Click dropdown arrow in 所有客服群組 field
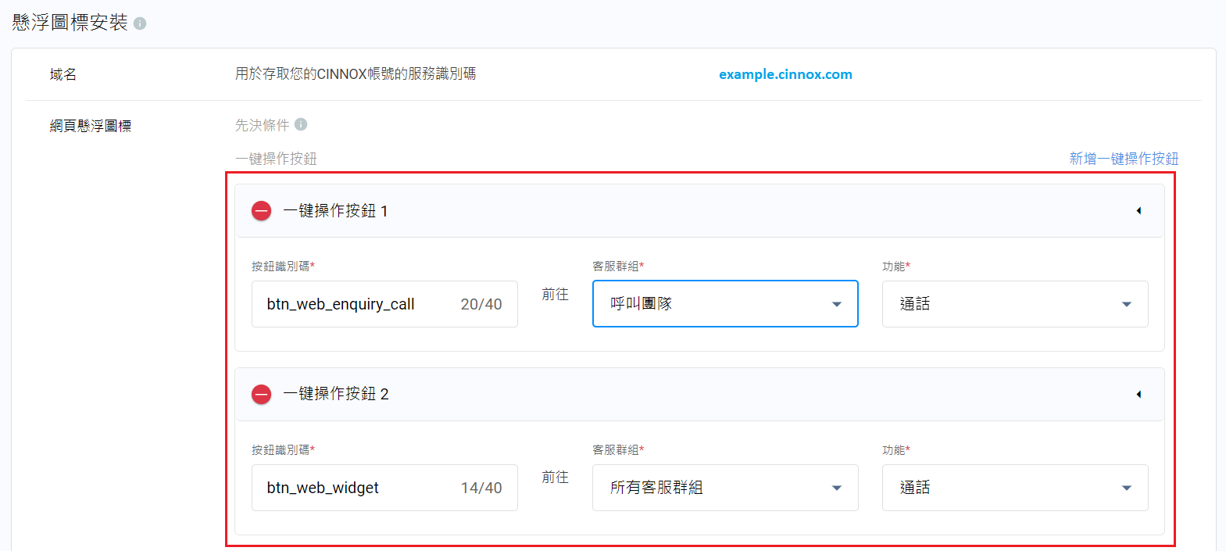 (837, 488)
